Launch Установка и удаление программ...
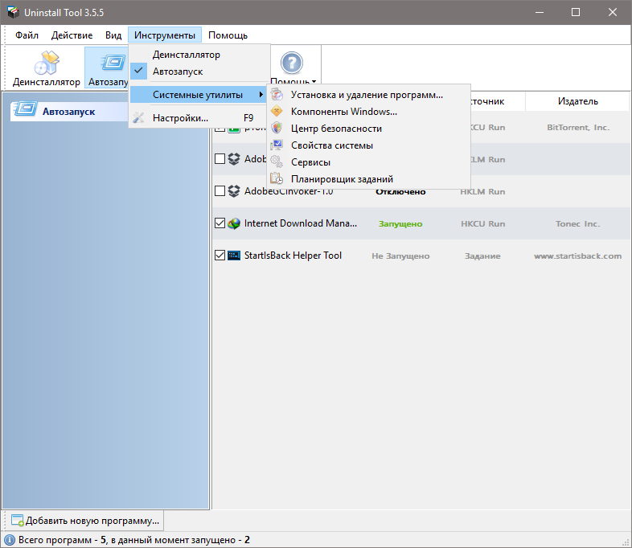Viewport: 632px width, 548px height. point(369,95)
